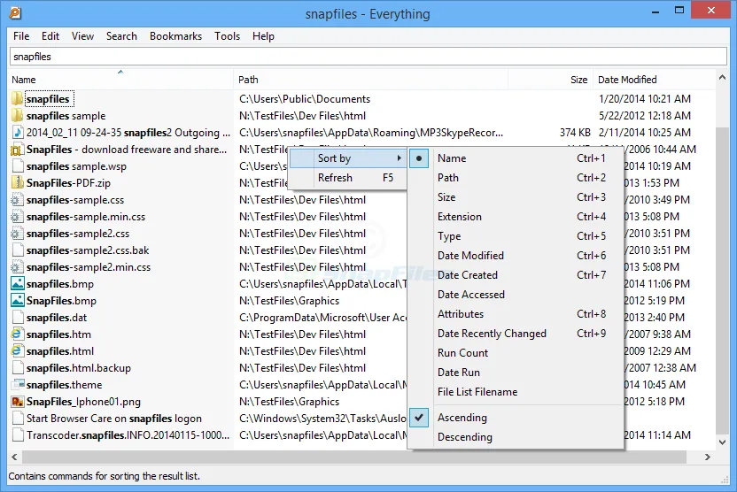Click the horizontal scrollbar right arrow

pyautogui.click(x=708, y=457)
